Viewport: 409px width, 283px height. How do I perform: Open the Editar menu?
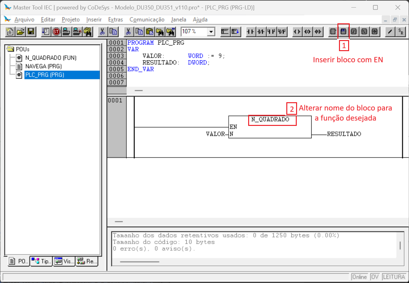pyautogui.click(x=48, y=20)
